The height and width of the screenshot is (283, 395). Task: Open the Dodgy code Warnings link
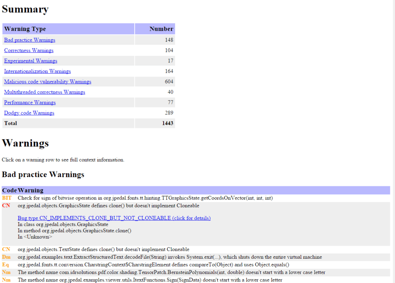(28, 113)
